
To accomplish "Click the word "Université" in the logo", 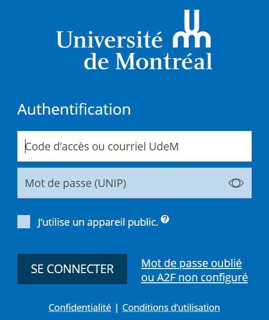I will [109, 39].
